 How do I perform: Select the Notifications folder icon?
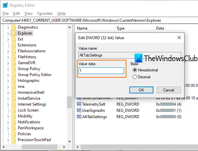[x=14, y=122]
